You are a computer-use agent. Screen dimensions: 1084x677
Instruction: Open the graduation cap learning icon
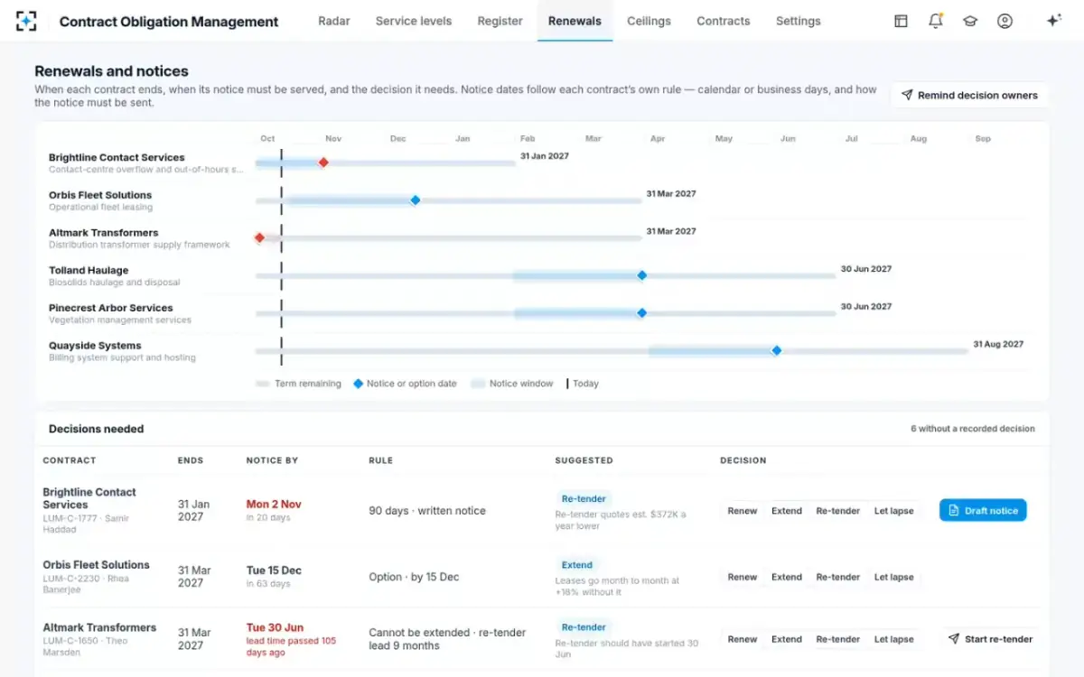point(970,21)
